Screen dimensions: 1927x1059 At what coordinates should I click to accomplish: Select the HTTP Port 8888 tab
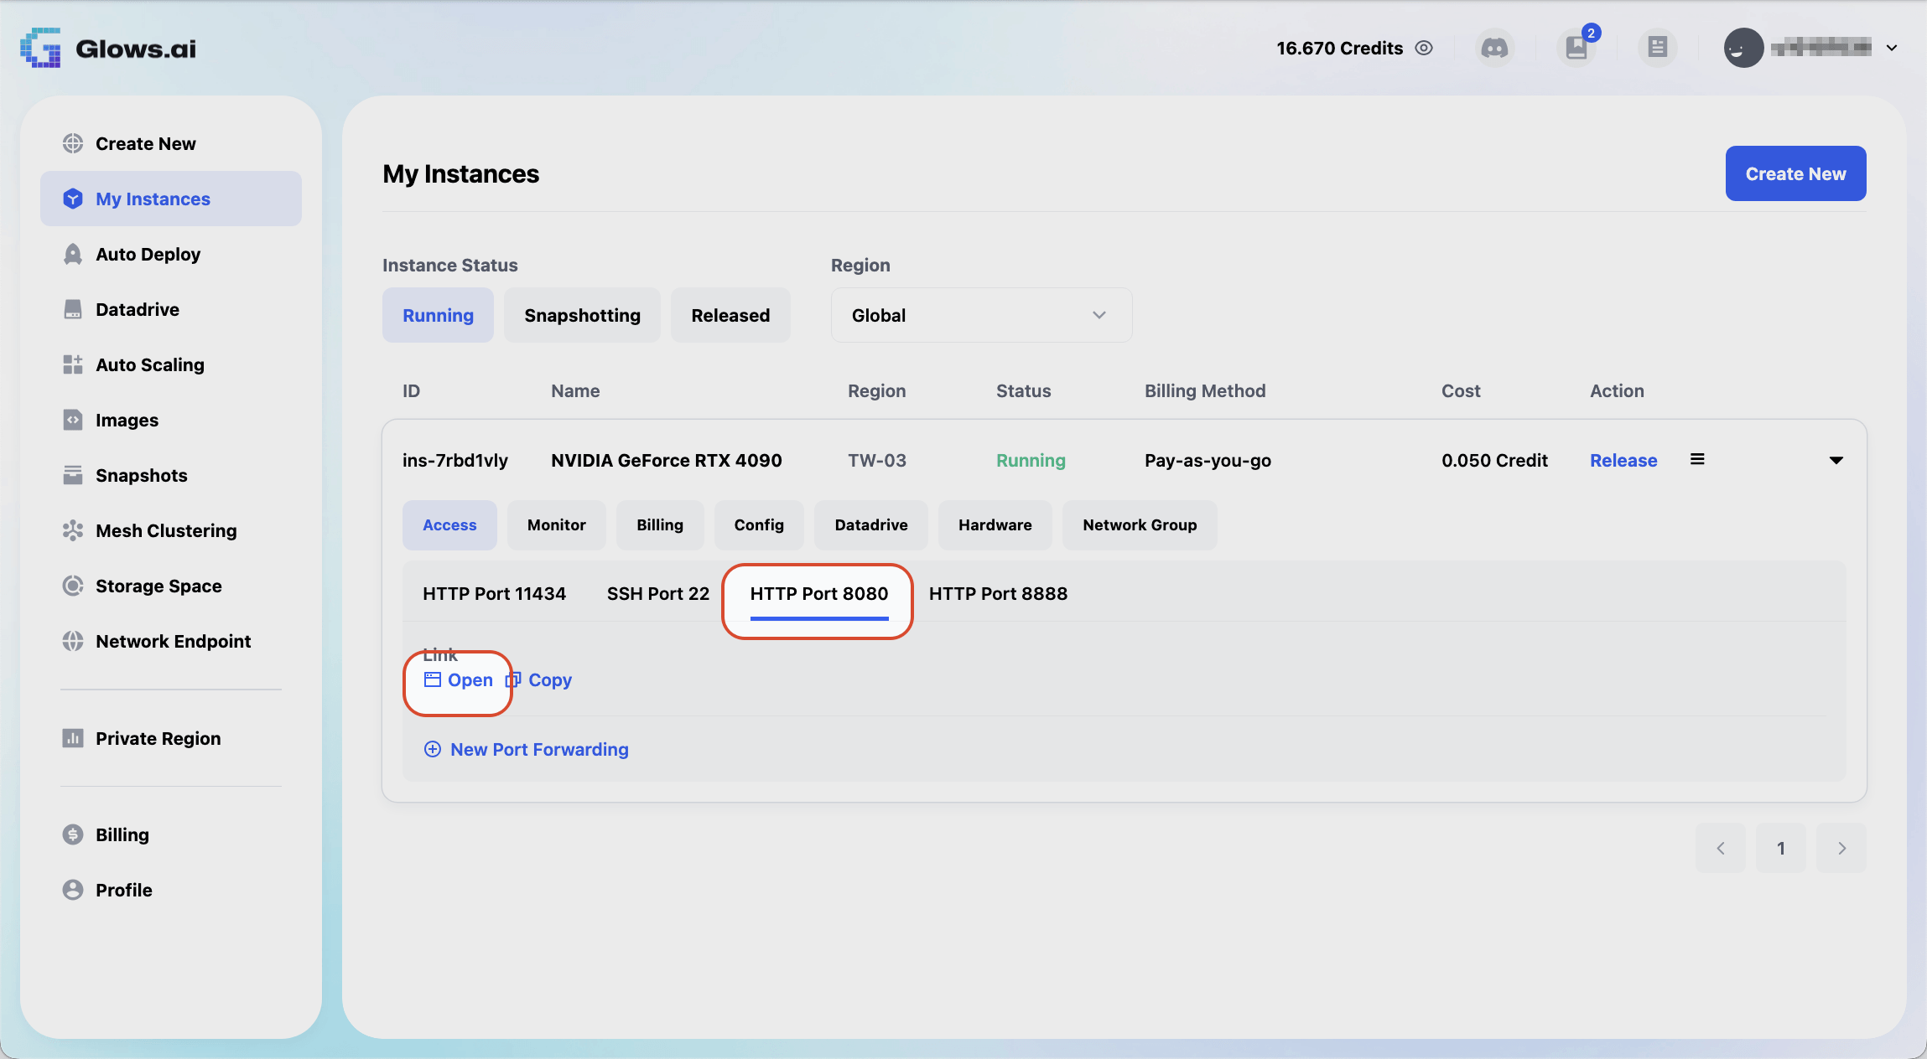coord(998,594)
